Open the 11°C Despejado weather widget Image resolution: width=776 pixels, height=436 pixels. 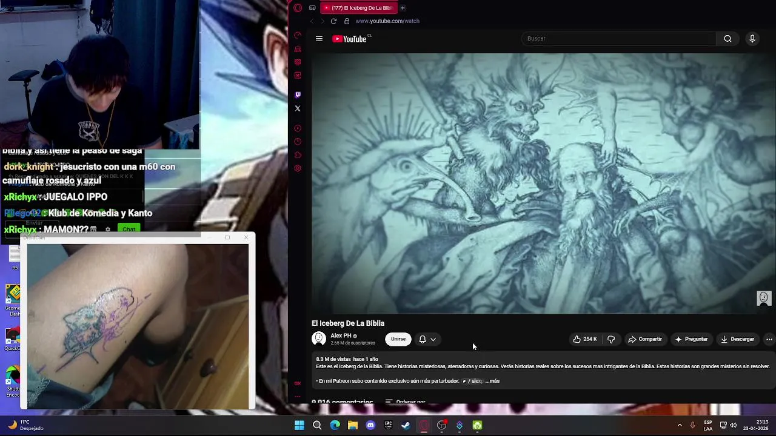click(x=24, y=425)
